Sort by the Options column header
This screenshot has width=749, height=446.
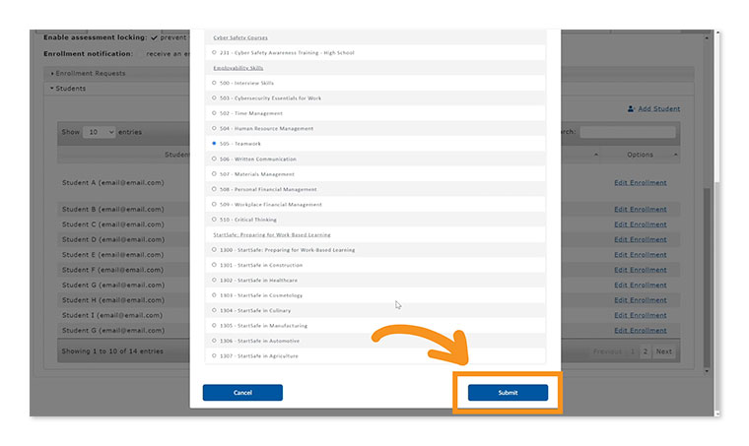coord(640,155)
